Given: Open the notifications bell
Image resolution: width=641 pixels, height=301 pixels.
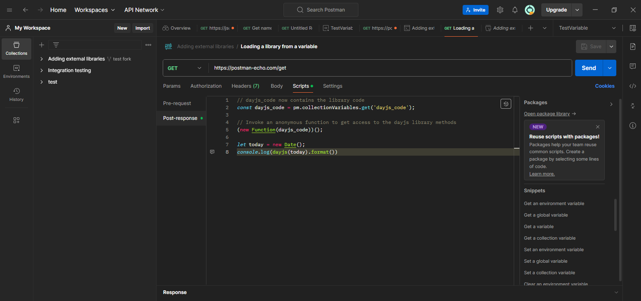Looking at the screenshot, I should coord(515,10).
